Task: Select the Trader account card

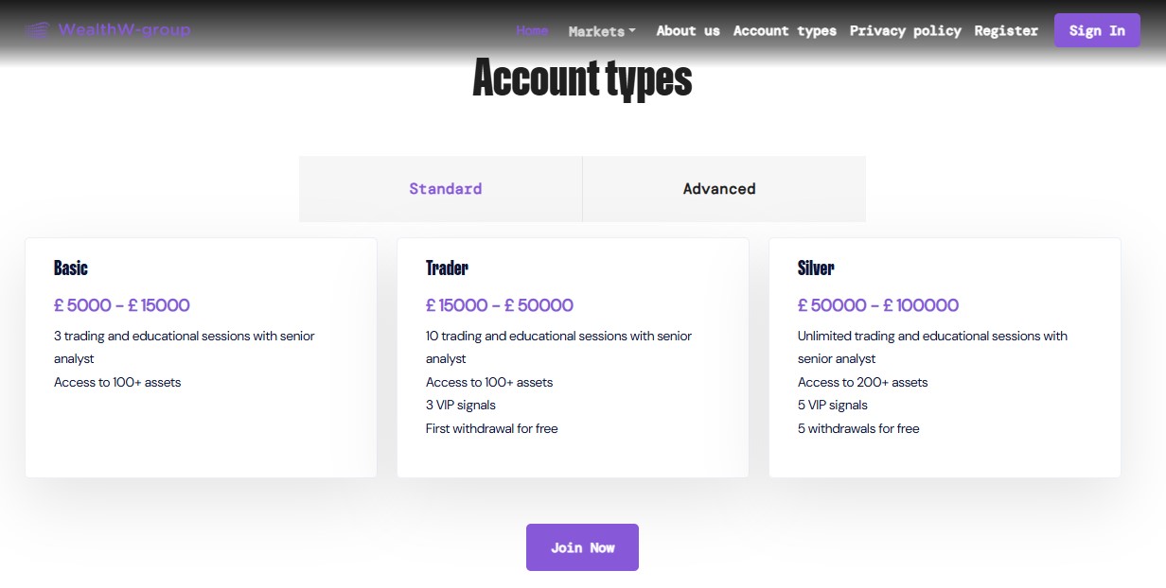Action: 446,268
